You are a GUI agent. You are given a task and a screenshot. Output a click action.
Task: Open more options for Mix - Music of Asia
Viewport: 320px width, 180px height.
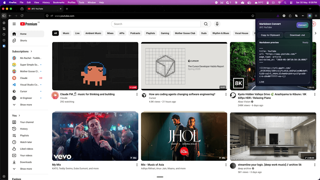226,165
